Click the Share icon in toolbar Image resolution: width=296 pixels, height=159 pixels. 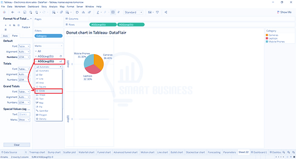(166, 12)
